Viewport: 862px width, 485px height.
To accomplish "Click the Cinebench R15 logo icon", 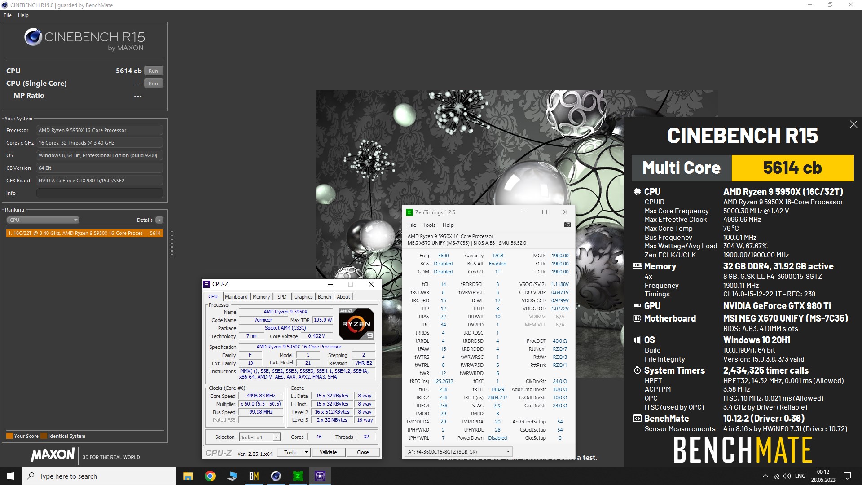I will click(x=33, y=37).
